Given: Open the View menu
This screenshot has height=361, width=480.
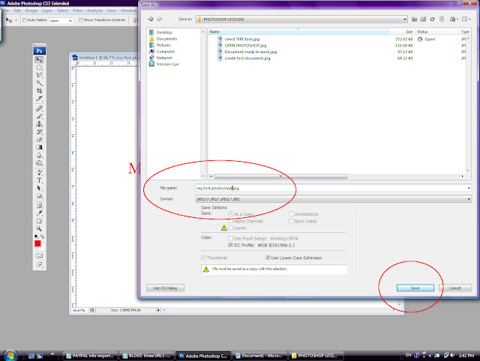Looking at the screenshot, I should [112, 10].
